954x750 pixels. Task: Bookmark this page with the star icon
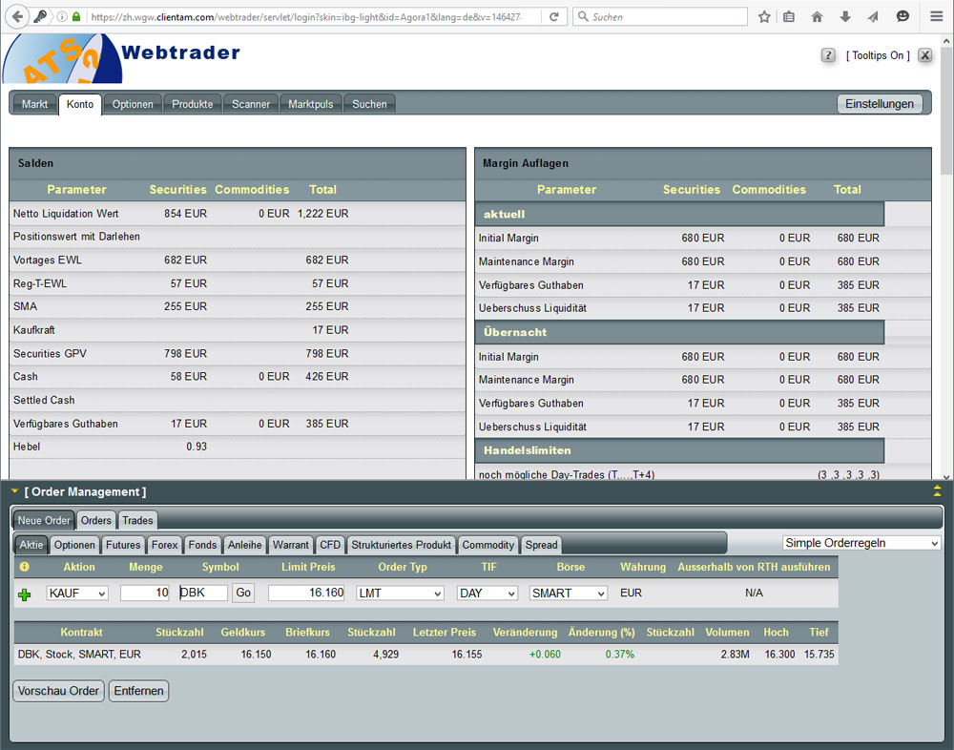tap(764, 16)
